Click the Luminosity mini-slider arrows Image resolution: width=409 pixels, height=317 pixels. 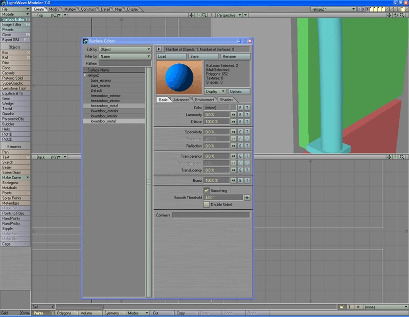point(234,115)
